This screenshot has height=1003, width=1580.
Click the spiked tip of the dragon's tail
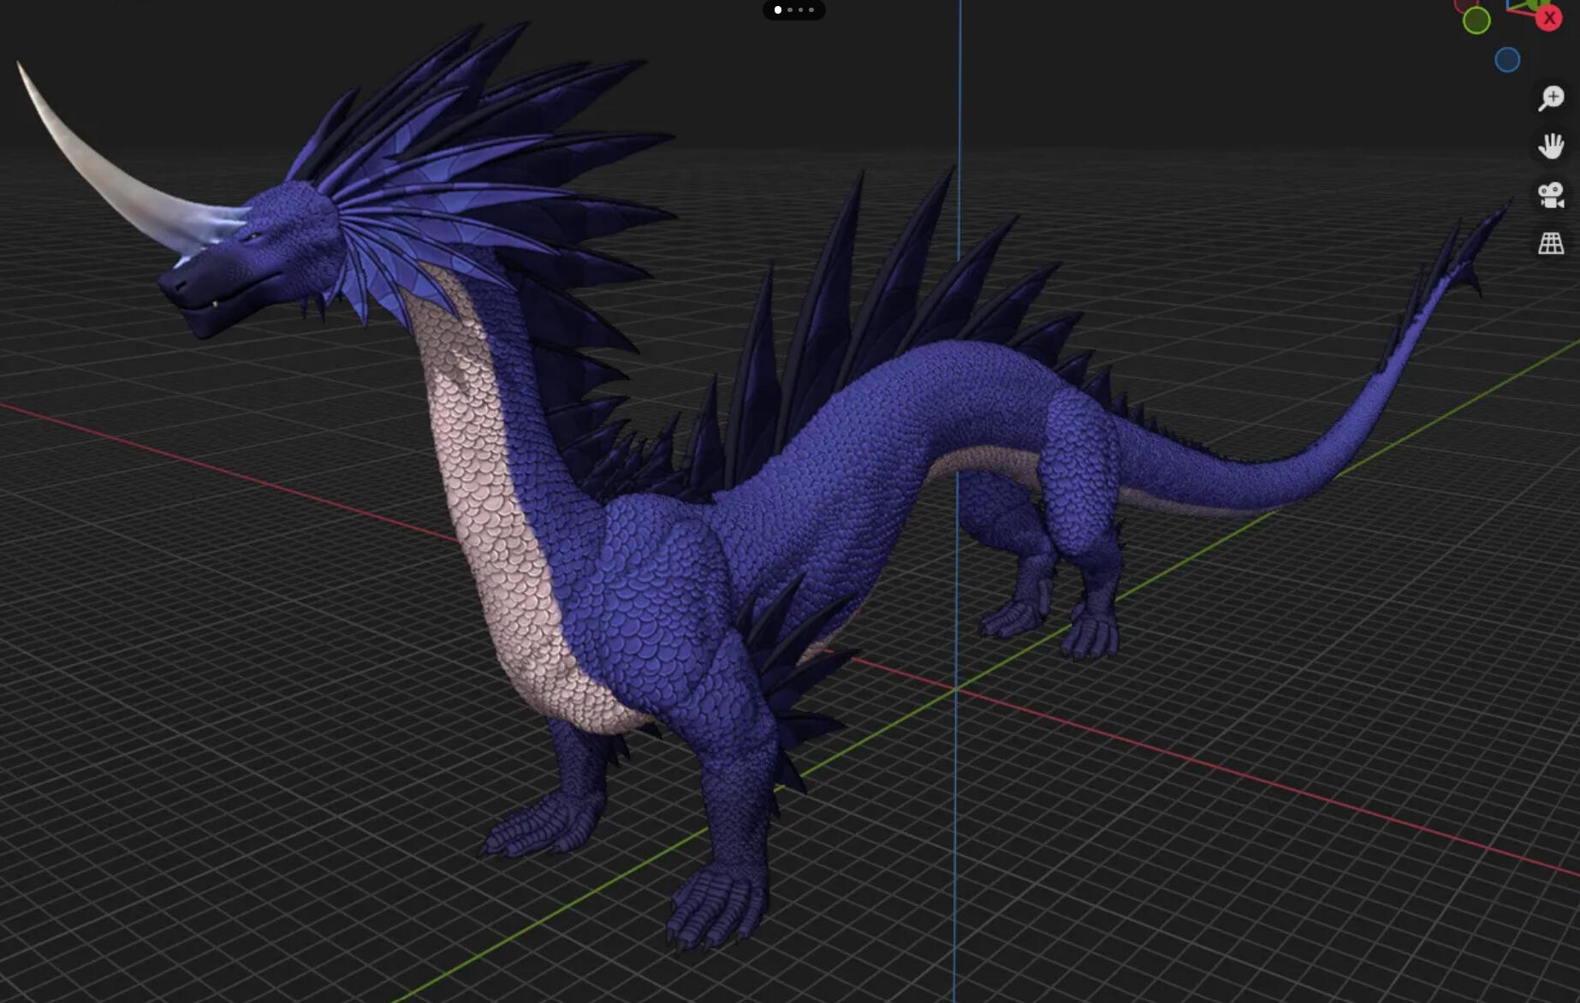tap(1455, 252)
